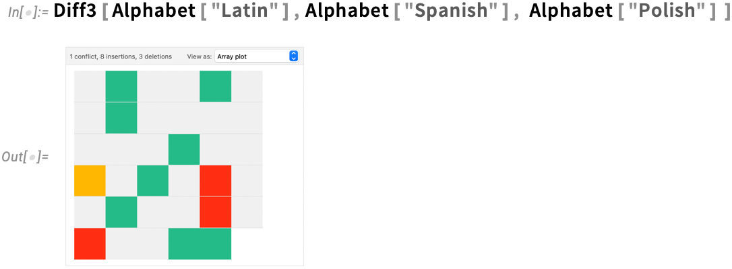Click green cell in third row
This screenshot has height=269, width=732.
(184, 149)
